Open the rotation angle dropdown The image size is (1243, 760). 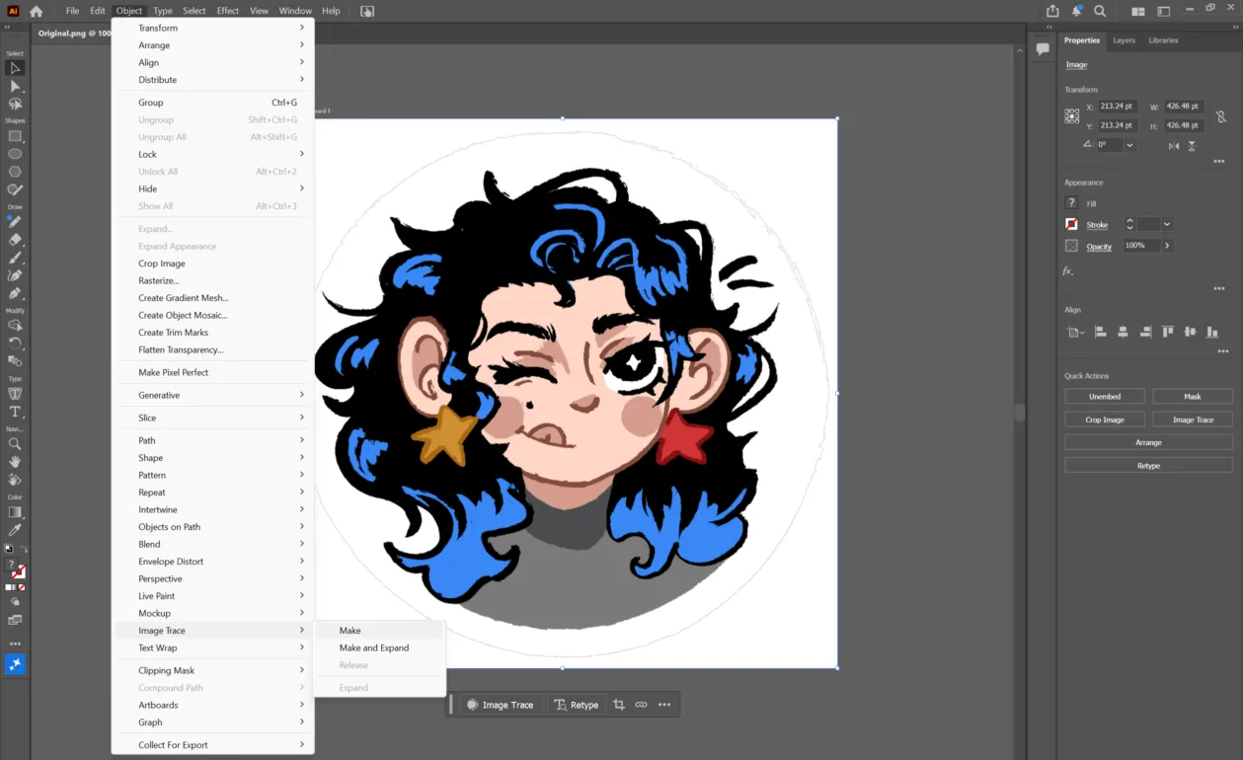[x=1129, y=146]
